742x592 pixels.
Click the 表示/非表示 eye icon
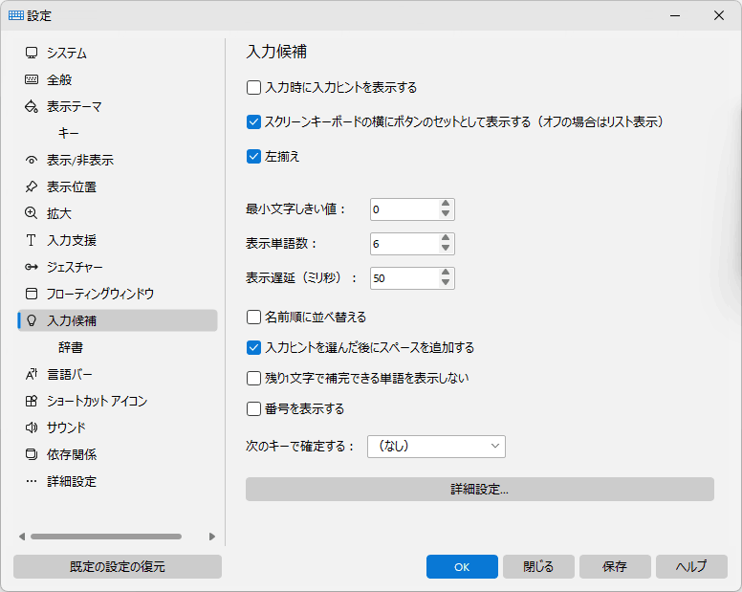click(x=32, y=160)
